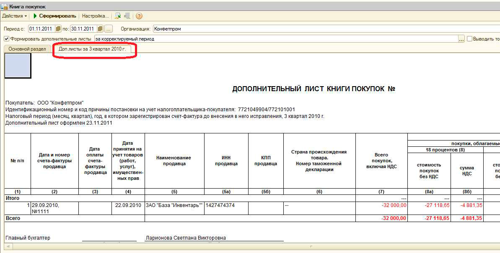500x253 pixels.
Task: Open calendar for period end date 30.11.2011
Action: (100, 29)
